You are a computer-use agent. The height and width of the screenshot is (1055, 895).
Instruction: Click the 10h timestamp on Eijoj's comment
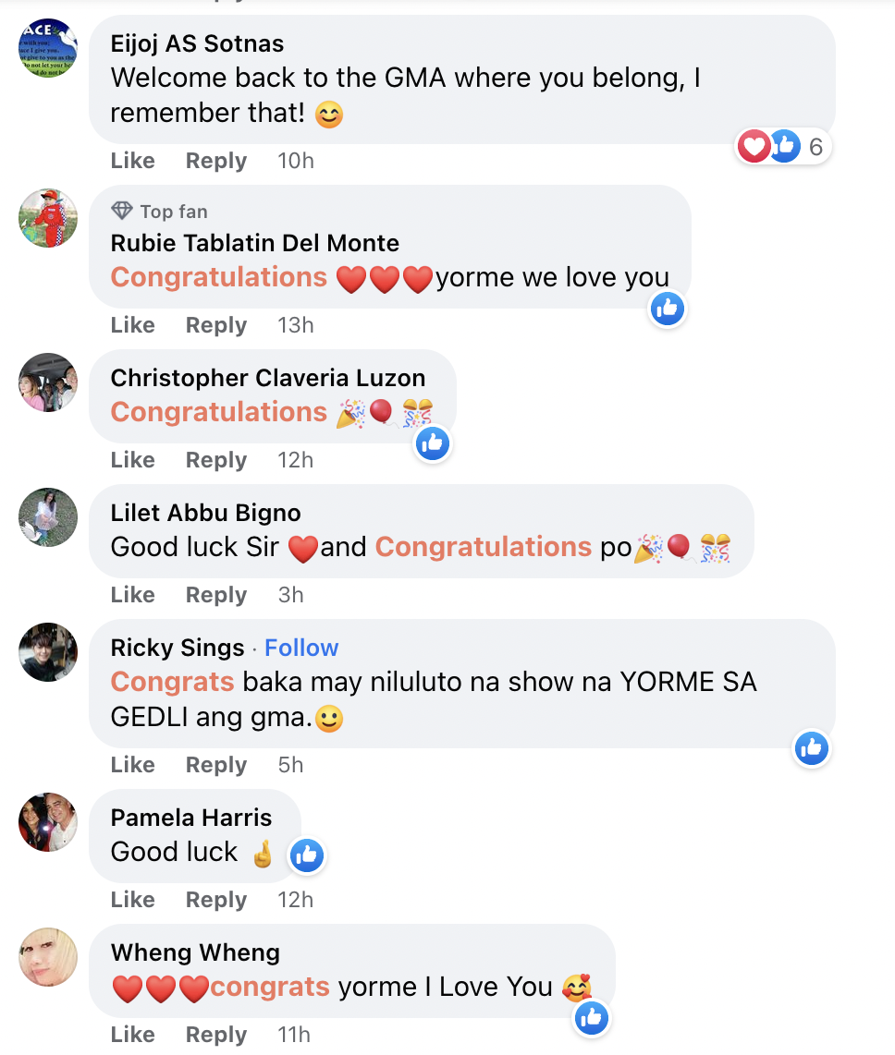pos(296,161)
